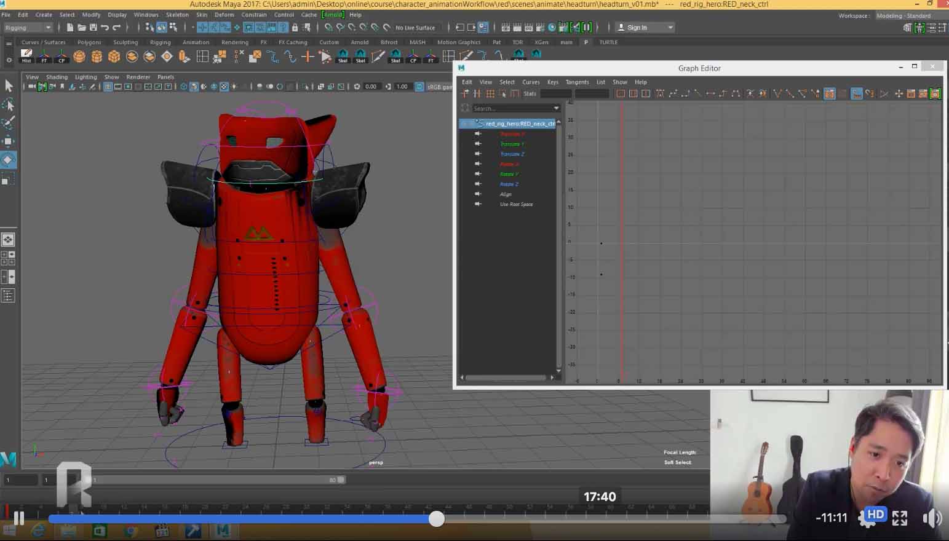Screen dimensions: 949x541
Task: Select red_rig_hero:RED_neck_ctrl node in outliner
Action: coord(520,124)
